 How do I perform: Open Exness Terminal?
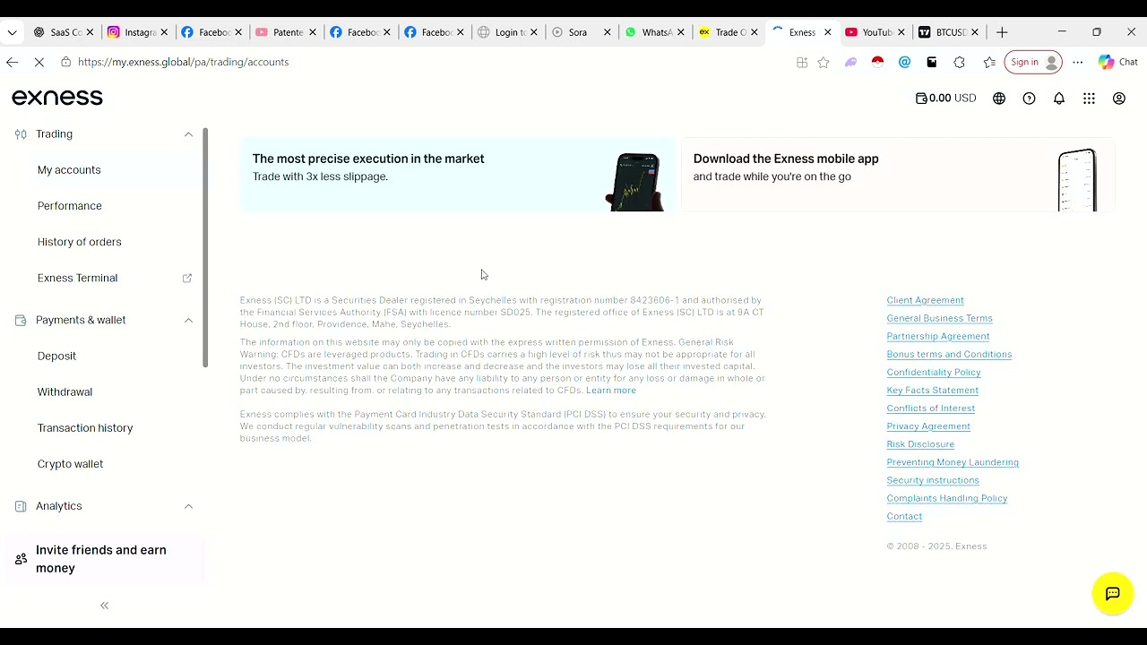point(78,278)
